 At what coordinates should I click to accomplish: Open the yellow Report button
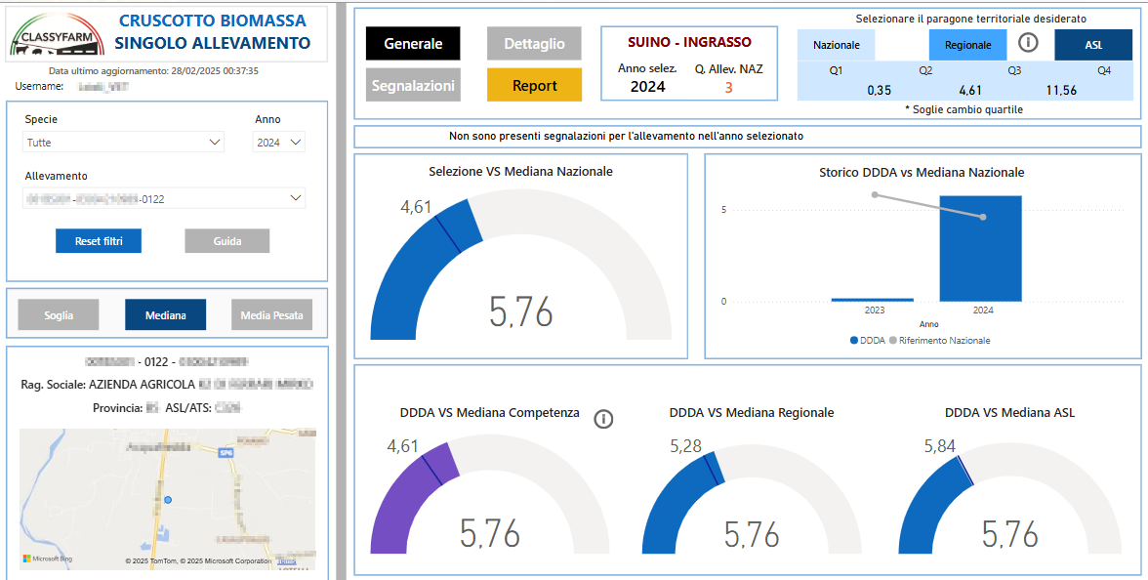(535, 85)
